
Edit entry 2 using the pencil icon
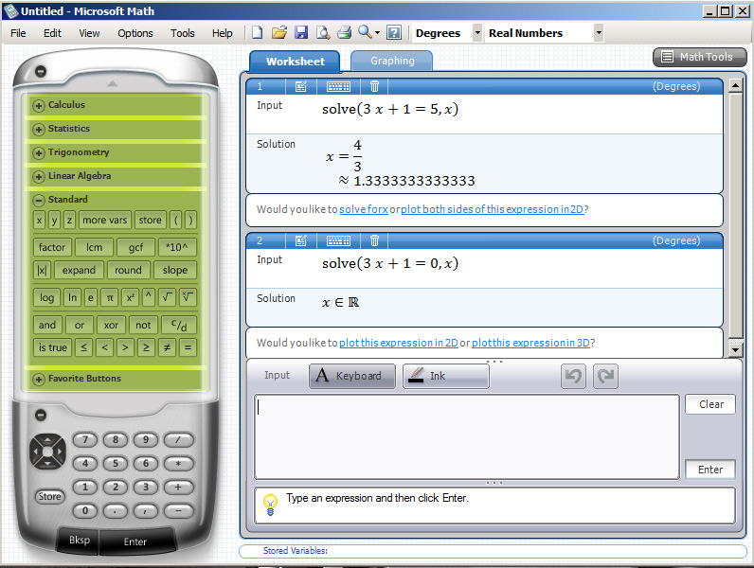pyautogui.click(x=301, y=240)
